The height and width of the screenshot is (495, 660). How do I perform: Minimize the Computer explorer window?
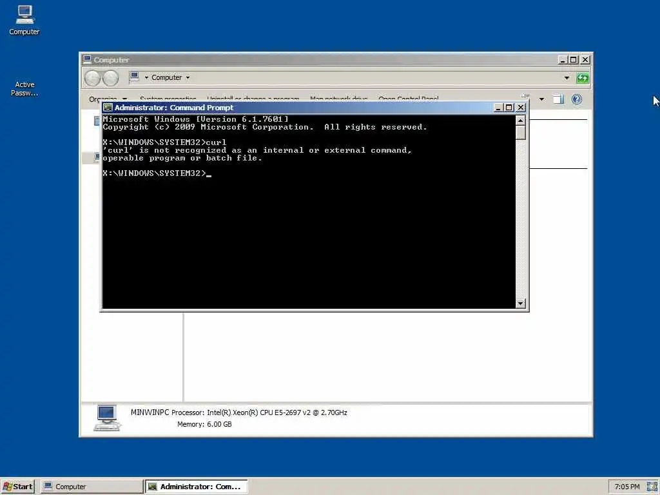(x=562, y=60)
